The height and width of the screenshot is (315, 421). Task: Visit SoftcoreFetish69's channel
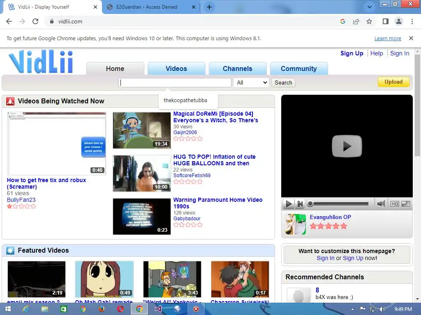[x=192, y=176]
